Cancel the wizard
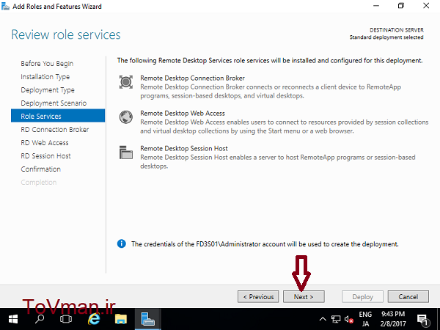 408,296
